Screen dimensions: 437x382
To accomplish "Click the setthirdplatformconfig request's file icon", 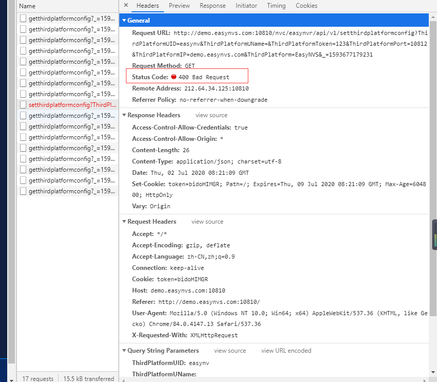I will (23, 105).
